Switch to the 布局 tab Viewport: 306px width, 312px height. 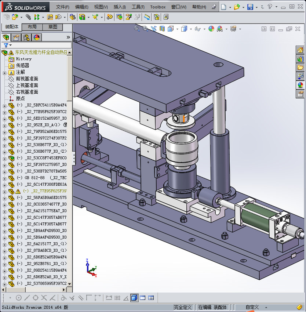coord(32,27)
